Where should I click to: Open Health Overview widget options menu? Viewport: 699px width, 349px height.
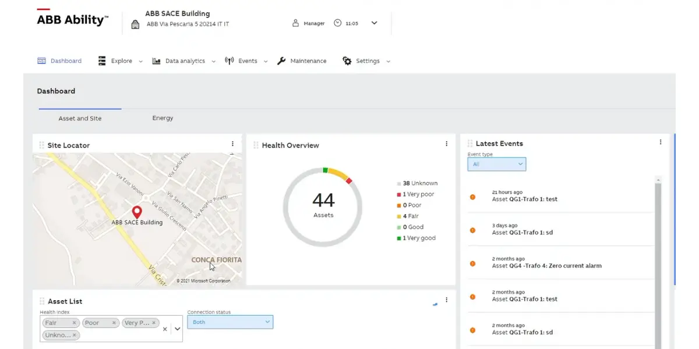point(447,144)
